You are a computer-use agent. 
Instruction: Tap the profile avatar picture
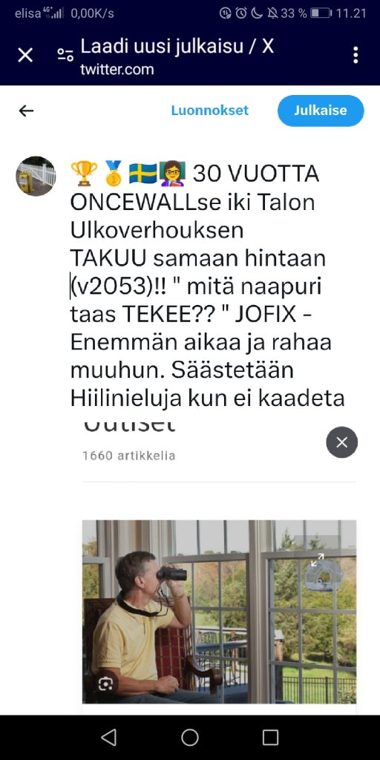(x=36, y=176)
